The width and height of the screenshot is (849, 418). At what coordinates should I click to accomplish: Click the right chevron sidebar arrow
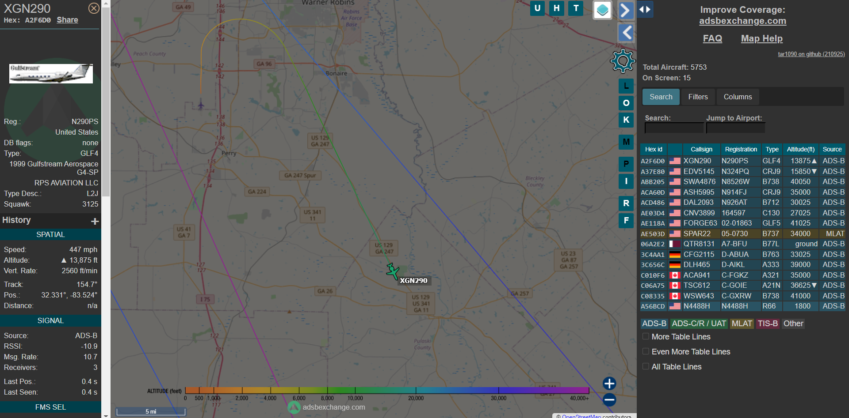tap(626, 10)
